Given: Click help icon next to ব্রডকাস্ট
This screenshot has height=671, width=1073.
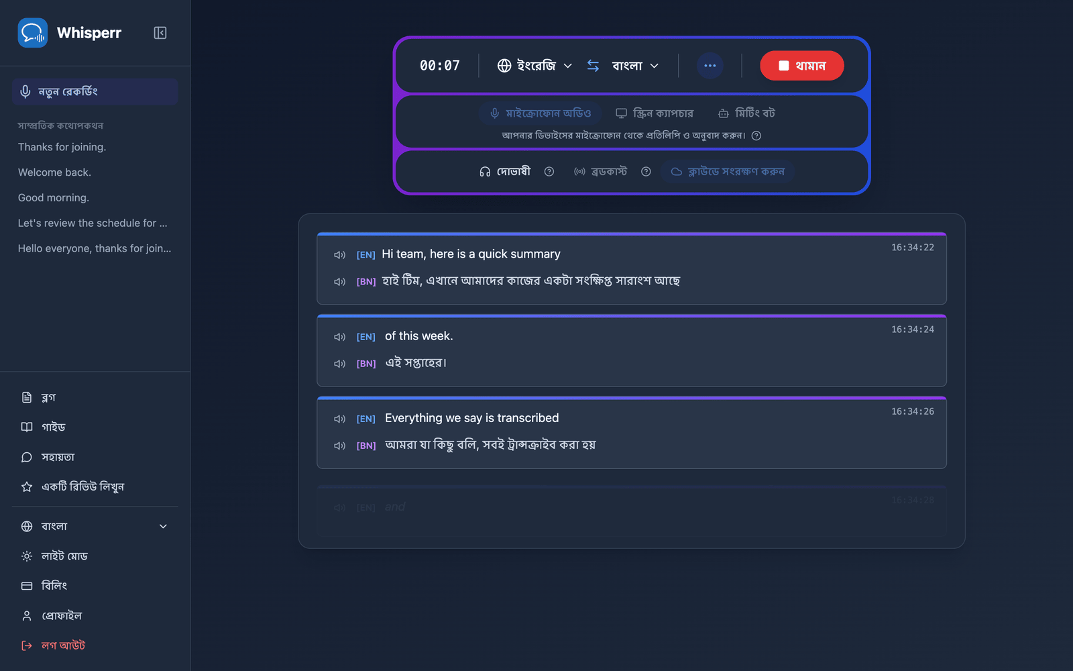Looking at the screenshot, I should pos(646,172).
